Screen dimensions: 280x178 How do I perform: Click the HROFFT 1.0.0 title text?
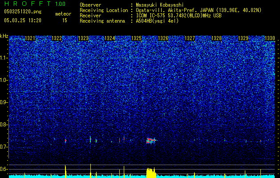[x=35, y=4]
